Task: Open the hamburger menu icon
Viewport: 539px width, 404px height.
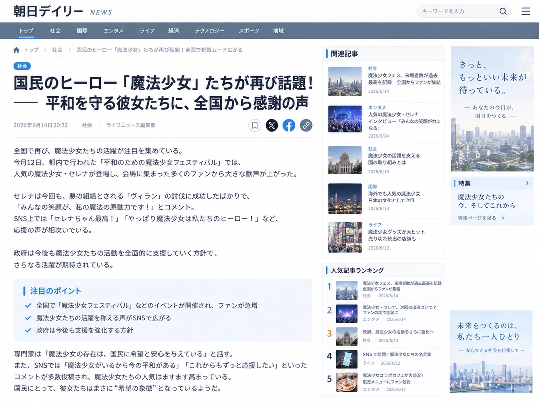Action: tap(525, 11)
